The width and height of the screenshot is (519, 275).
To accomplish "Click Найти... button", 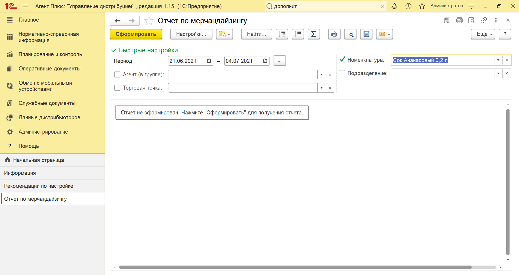I will coord(257,34).
